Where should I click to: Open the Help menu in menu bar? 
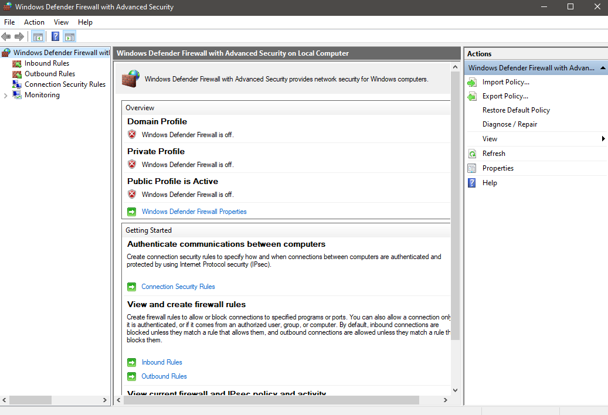tap(85, 22)
